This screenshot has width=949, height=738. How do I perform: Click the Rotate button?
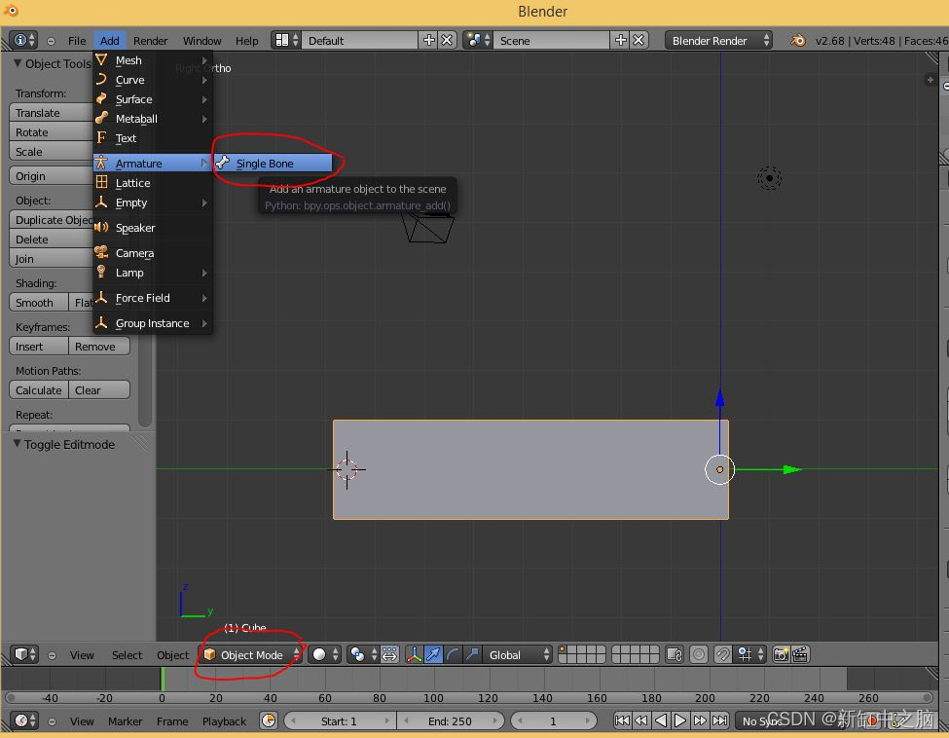click(x=52, y=132)
